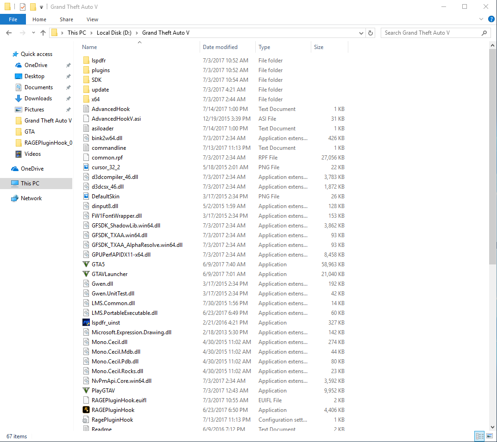Switch to Large icons view button
The height and width of the screenshot is (442, 497).
point(490,436)
